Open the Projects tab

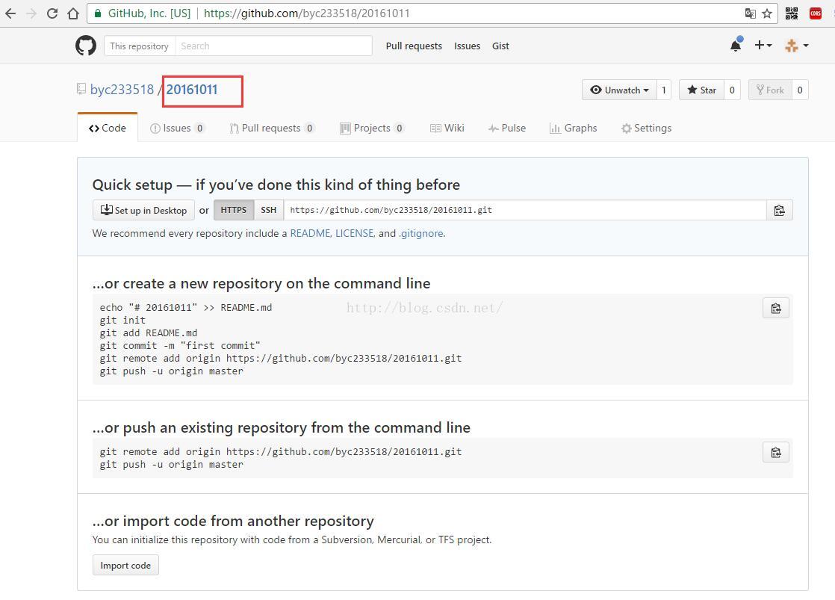[x=372, y=128]
